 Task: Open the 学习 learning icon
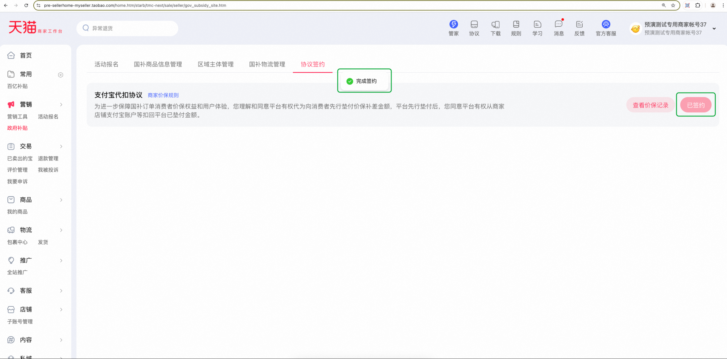tap(537, 25)
